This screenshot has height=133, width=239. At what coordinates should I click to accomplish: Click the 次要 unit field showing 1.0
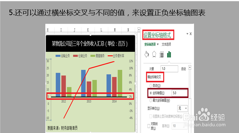(x=169, y=69)
